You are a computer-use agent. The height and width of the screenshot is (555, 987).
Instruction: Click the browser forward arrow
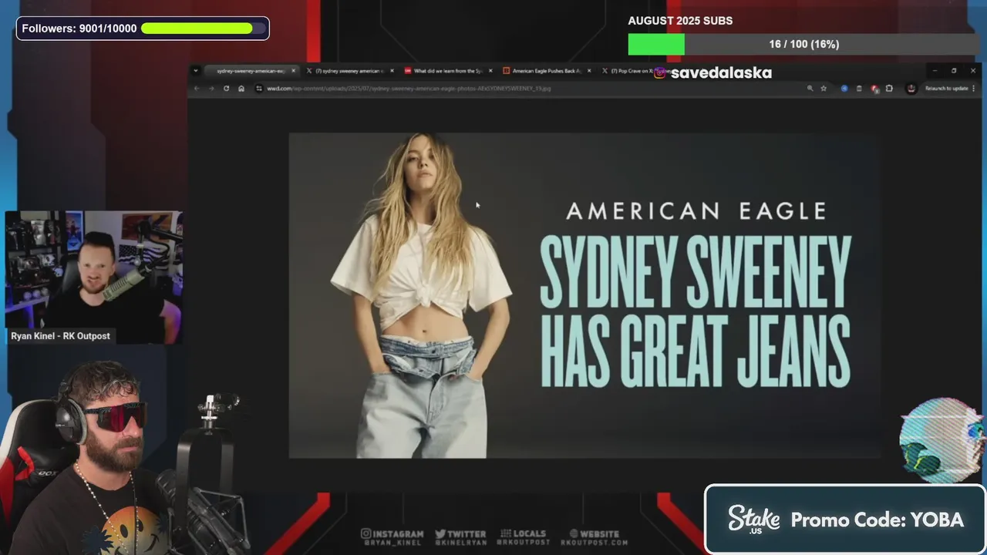[211, 89]
